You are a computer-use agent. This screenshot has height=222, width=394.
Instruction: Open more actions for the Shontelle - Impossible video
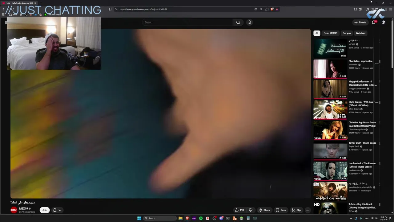coord(380,62)
